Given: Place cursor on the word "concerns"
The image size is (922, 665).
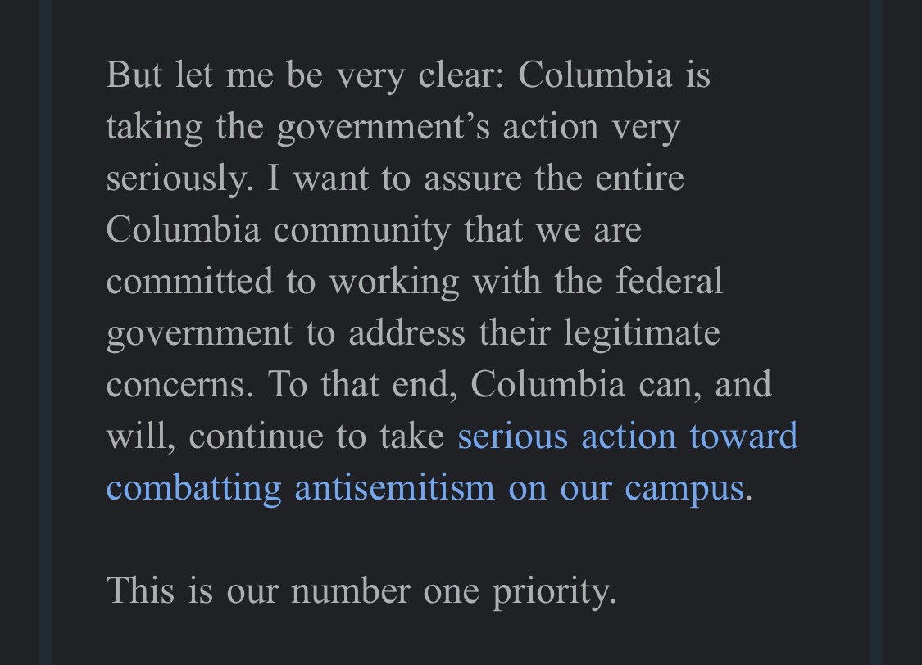Looking at the screenshot, I should [x=175, y=384].
